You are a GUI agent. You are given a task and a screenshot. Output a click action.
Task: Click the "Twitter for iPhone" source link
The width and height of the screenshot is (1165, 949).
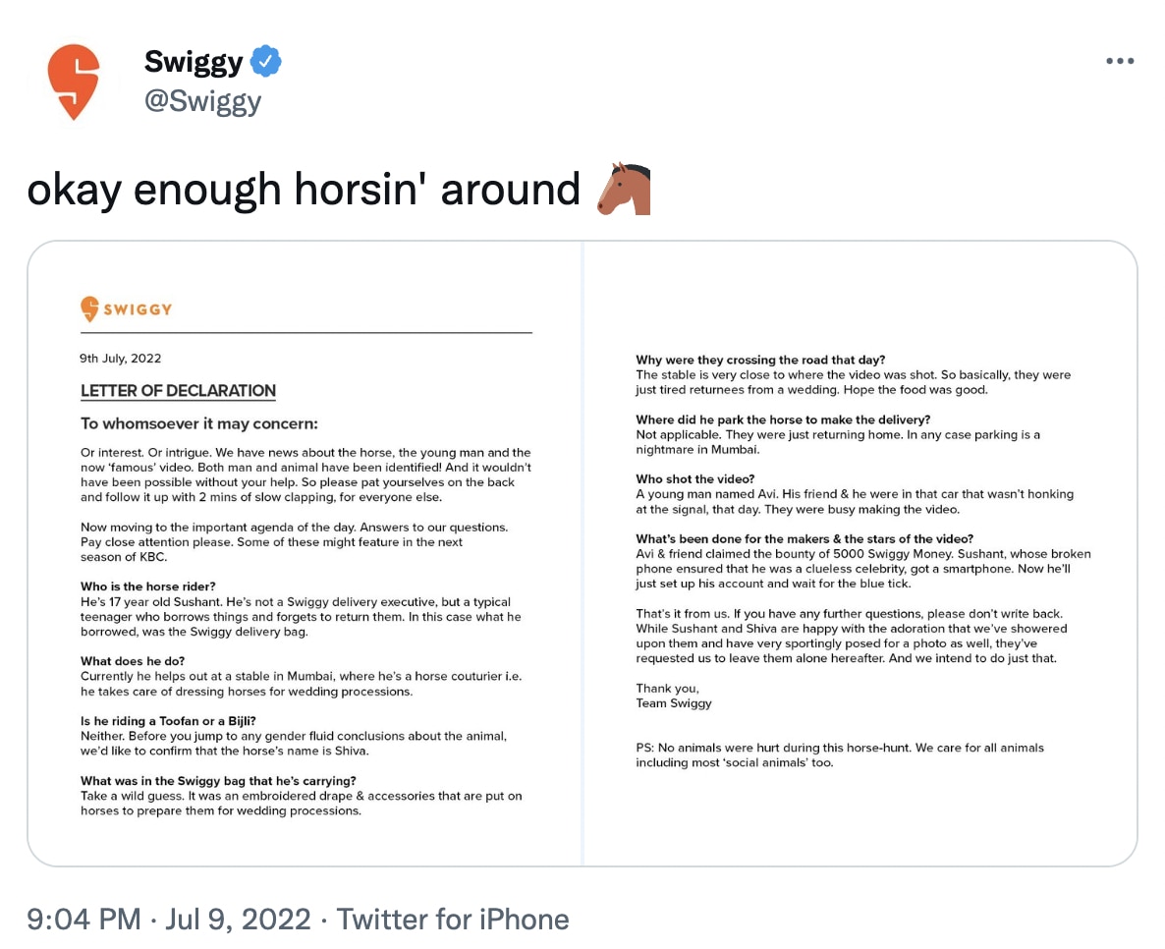[x=453, y=920]
